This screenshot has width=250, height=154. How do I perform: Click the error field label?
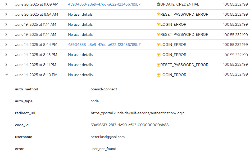19,149
